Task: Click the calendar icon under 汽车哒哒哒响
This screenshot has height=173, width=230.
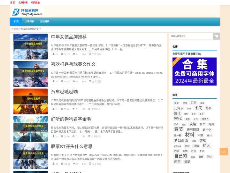Action: [62, 109]
